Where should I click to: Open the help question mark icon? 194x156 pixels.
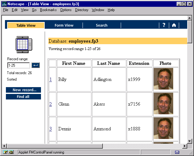pos(164,25)
